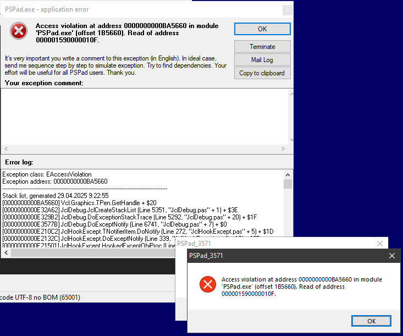The image size is (403, 336).
Task: Click the comment box scroll-down arrow
Action: pyautogui.click(x=291, y=140)
